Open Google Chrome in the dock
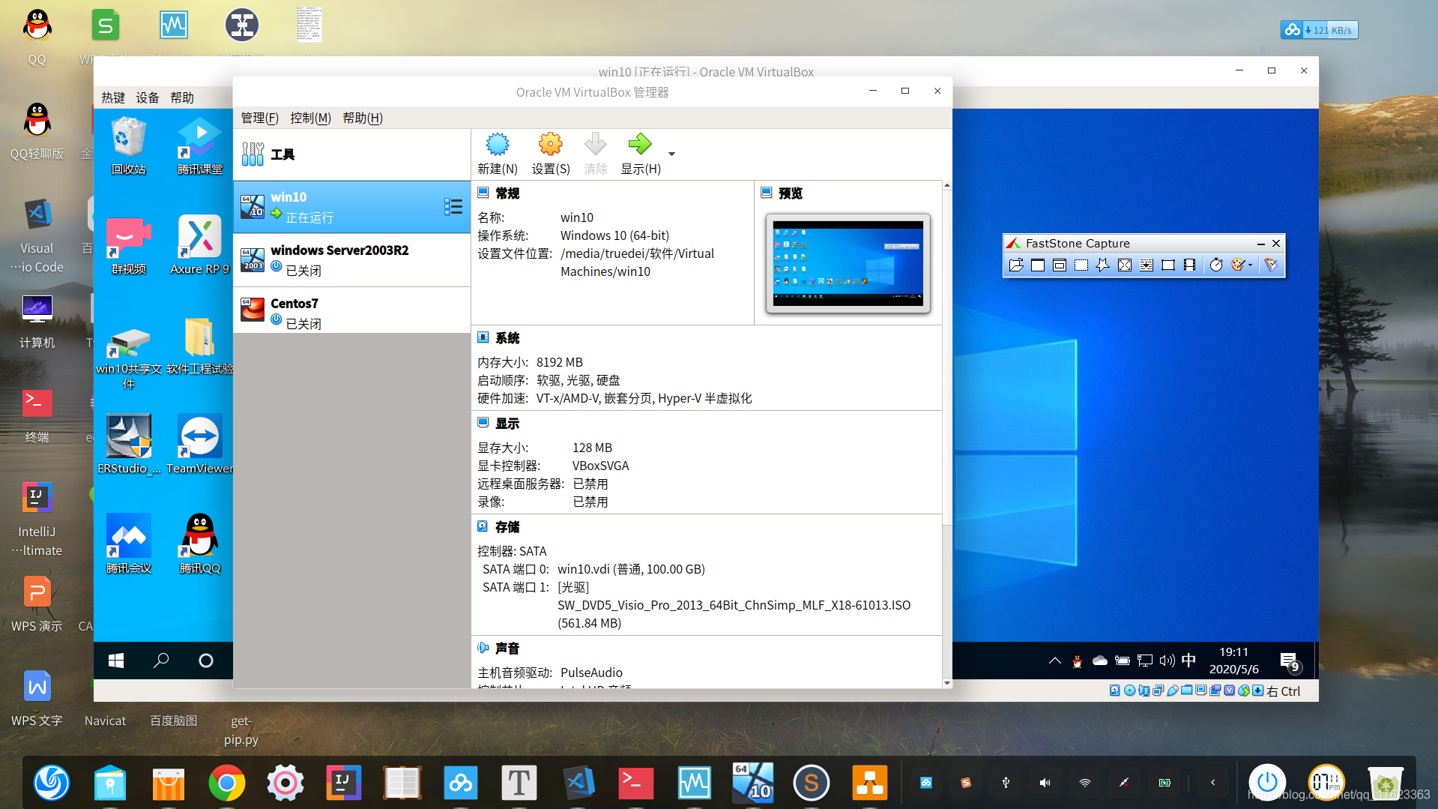Image resolution: width=1438 pixels, height=809 pixels. [226, 784]
